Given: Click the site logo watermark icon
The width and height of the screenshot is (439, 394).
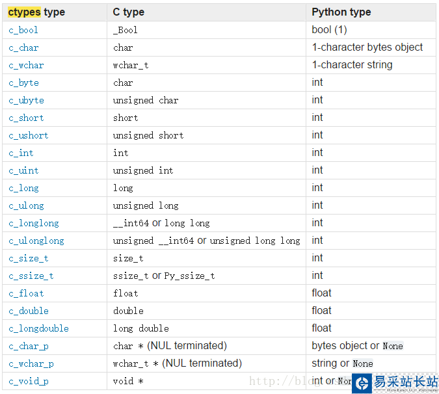Looking at the screenshot, I should (362, 384).
